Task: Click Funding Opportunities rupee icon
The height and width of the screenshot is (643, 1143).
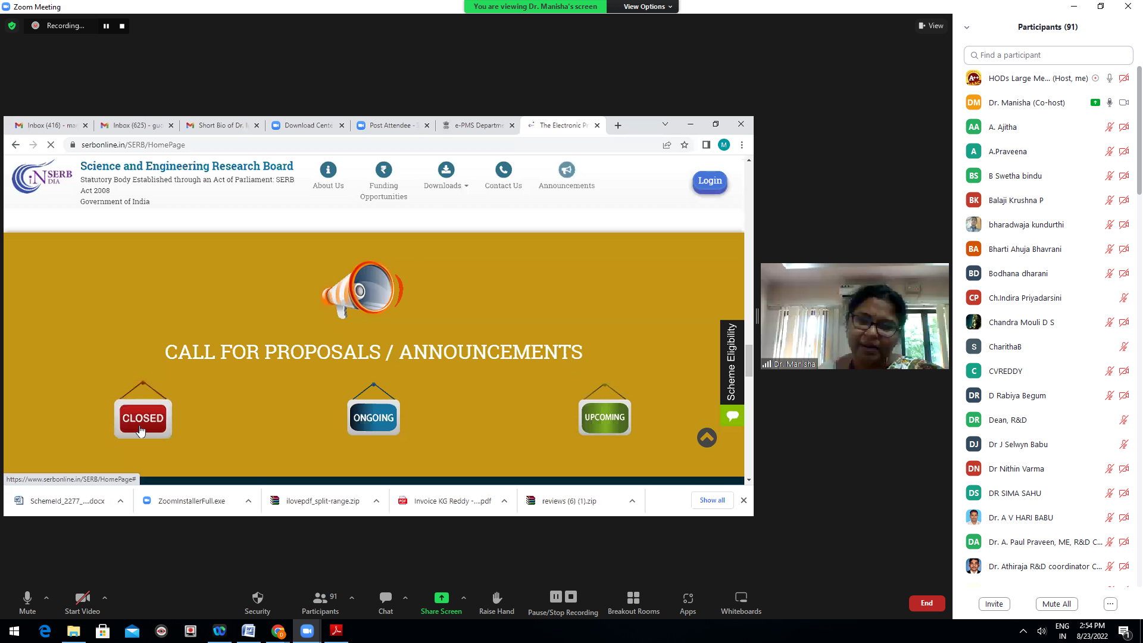Action: click(383, 170)
